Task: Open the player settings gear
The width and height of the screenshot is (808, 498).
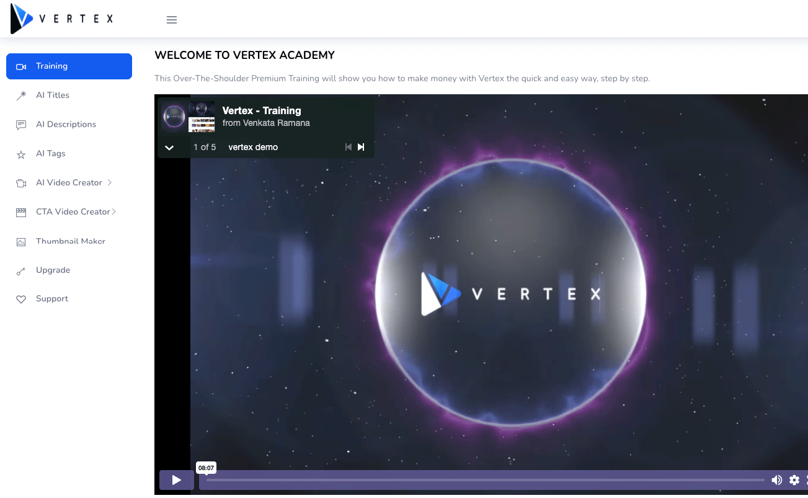Action: 794,479
